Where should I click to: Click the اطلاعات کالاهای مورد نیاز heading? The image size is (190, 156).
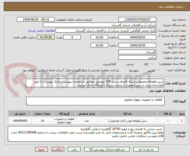(x=167, y=91)
